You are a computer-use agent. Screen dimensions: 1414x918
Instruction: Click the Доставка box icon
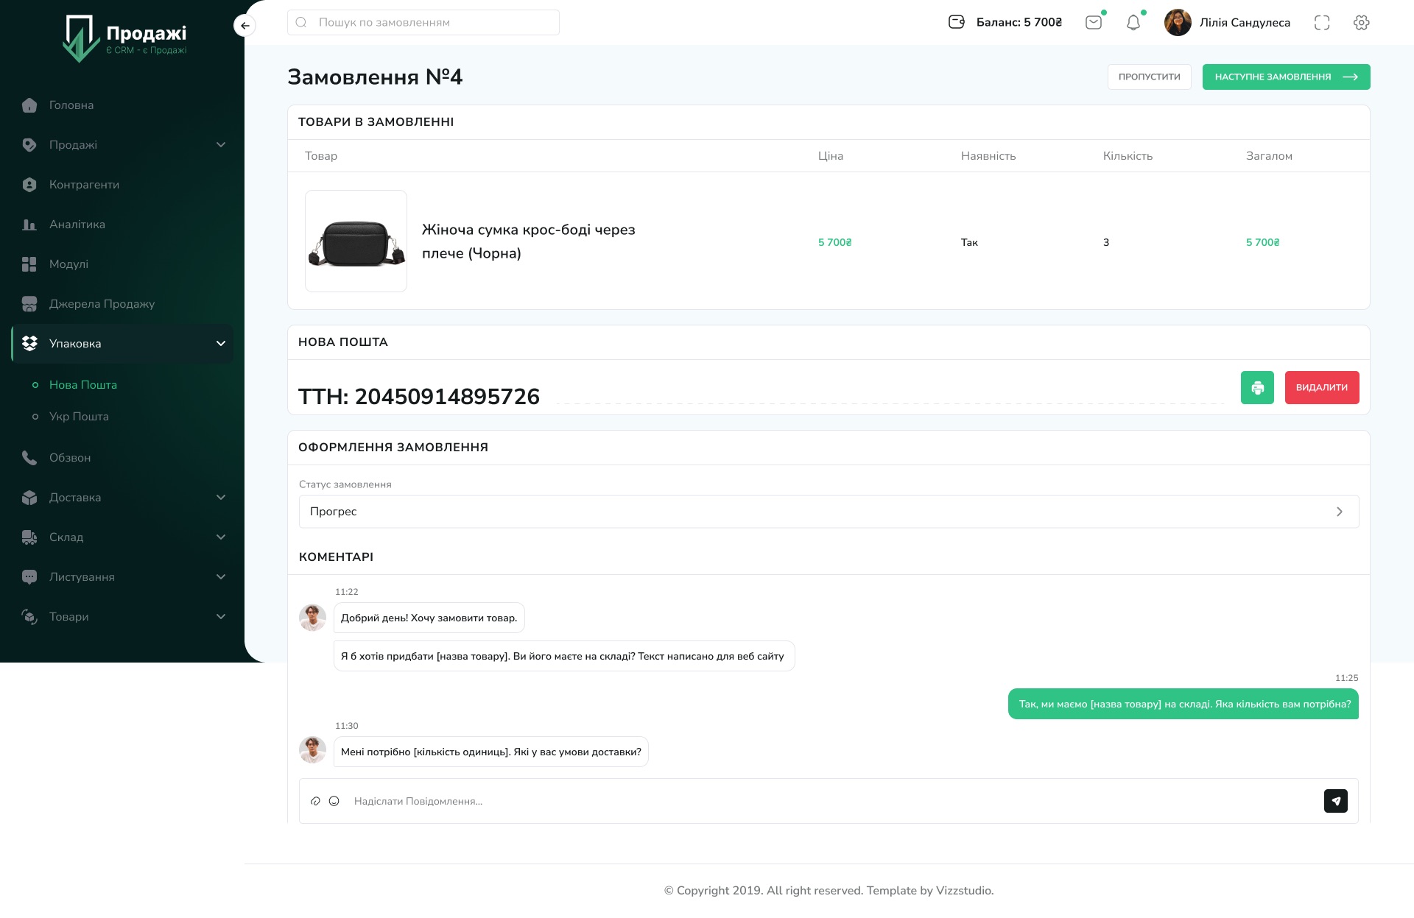29,498
